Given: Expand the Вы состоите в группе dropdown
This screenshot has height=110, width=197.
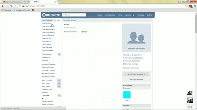Looking at the screenshot, I should click(x=136, y=74).
